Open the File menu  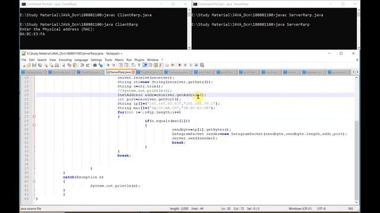pyautogui.click(x=24, y=60)
